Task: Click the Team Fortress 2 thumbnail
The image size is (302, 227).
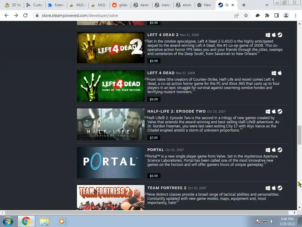Action: pos(111,197)
